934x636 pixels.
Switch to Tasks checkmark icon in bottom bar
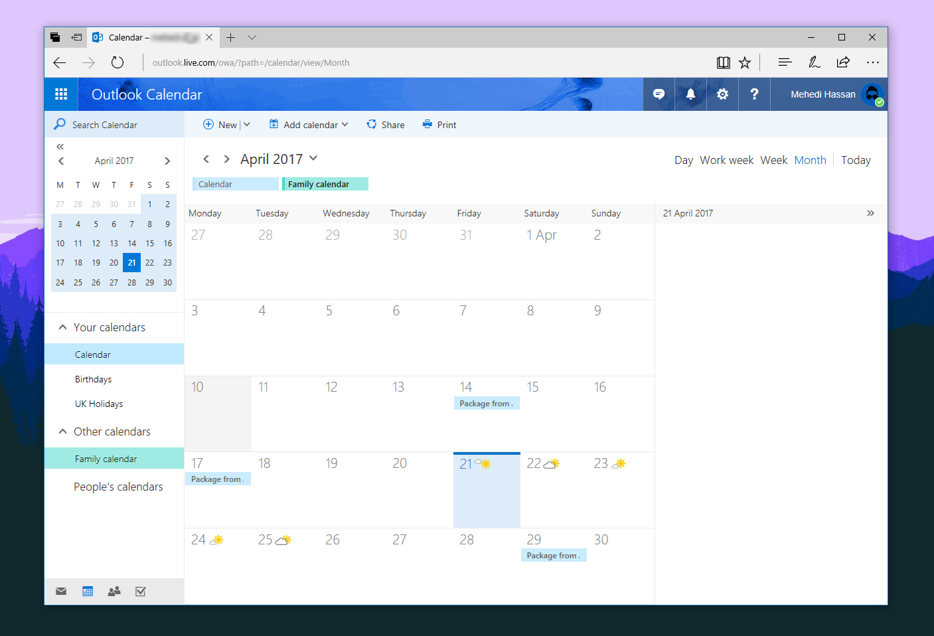point(141,592)
